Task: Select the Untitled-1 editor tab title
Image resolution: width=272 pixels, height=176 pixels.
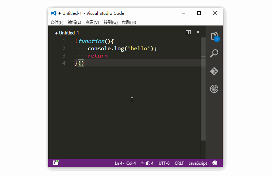Action: tap(69, 33)
